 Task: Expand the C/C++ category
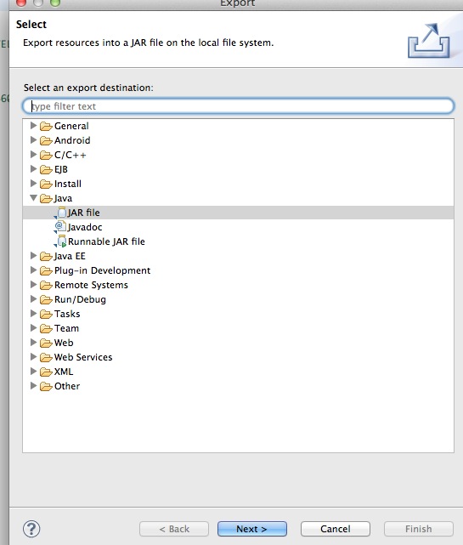pyautogui.click(x=33, y=155)
